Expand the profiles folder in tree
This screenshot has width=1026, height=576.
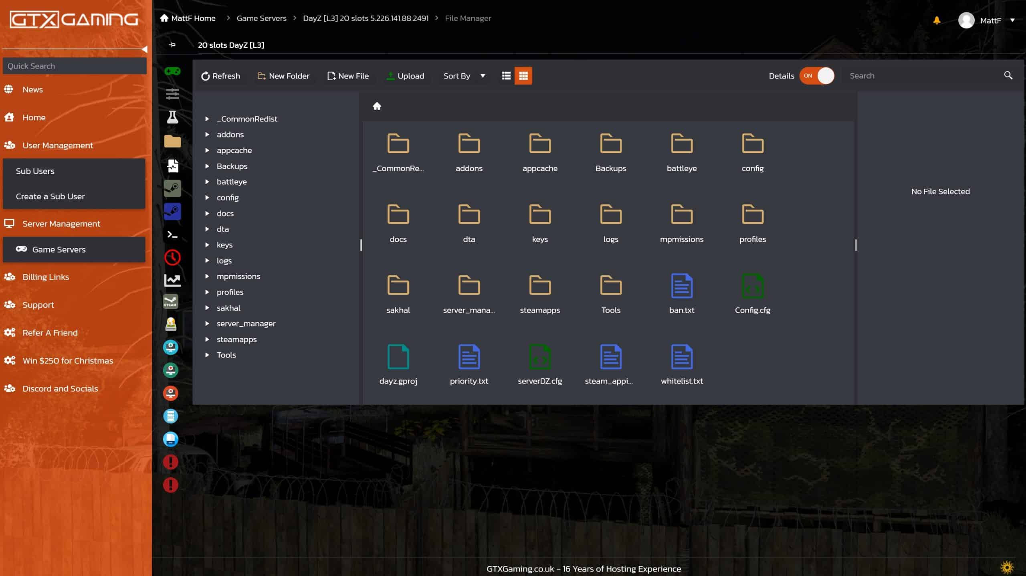[207, 292]
